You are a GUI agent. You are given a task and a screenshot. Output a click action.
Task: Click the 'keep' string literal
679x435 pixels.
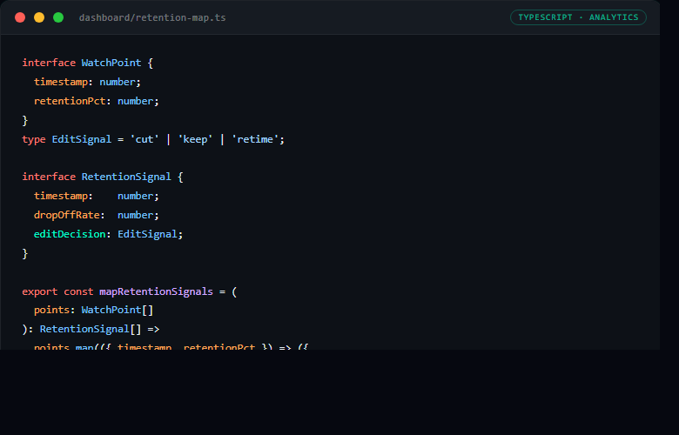(195, 139)
